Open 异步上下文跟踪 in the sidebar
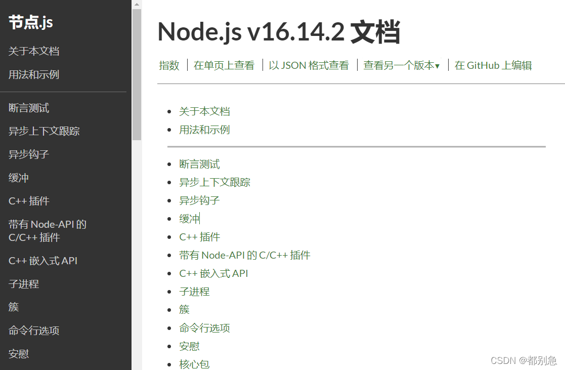565x370 pixels. point(44,131)
